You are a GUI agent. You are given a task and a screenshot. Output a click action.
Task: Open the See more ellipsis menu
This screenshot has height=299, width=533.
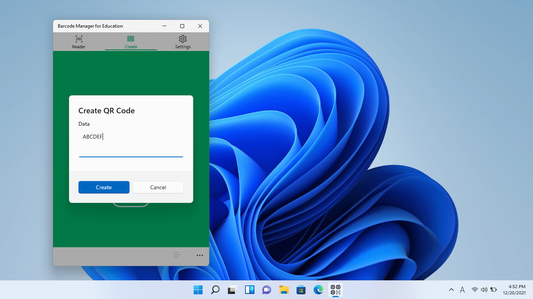[x=200, y=255]
